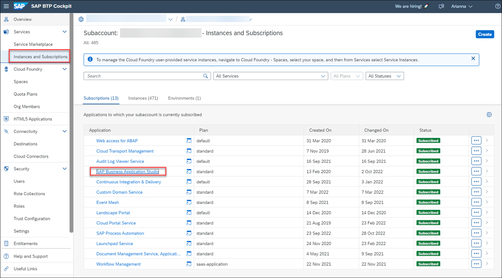
Task: Open Entitlements in the sidebar
Action: tap(25, 244)
